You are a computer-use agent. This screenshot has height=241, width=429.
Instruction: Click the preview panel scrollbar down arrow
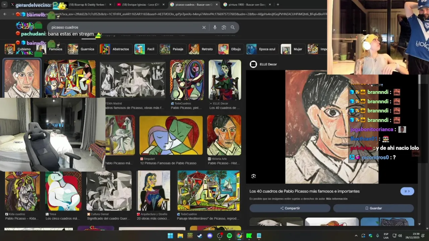(419, 224)
